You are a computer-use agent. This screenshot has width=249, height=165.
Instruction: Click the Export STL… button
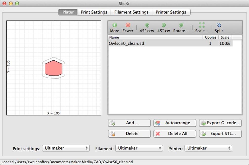click(220, 134)
